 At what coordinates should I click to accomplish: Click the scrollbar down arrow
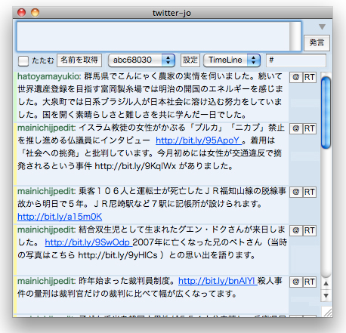coord(326,295)
